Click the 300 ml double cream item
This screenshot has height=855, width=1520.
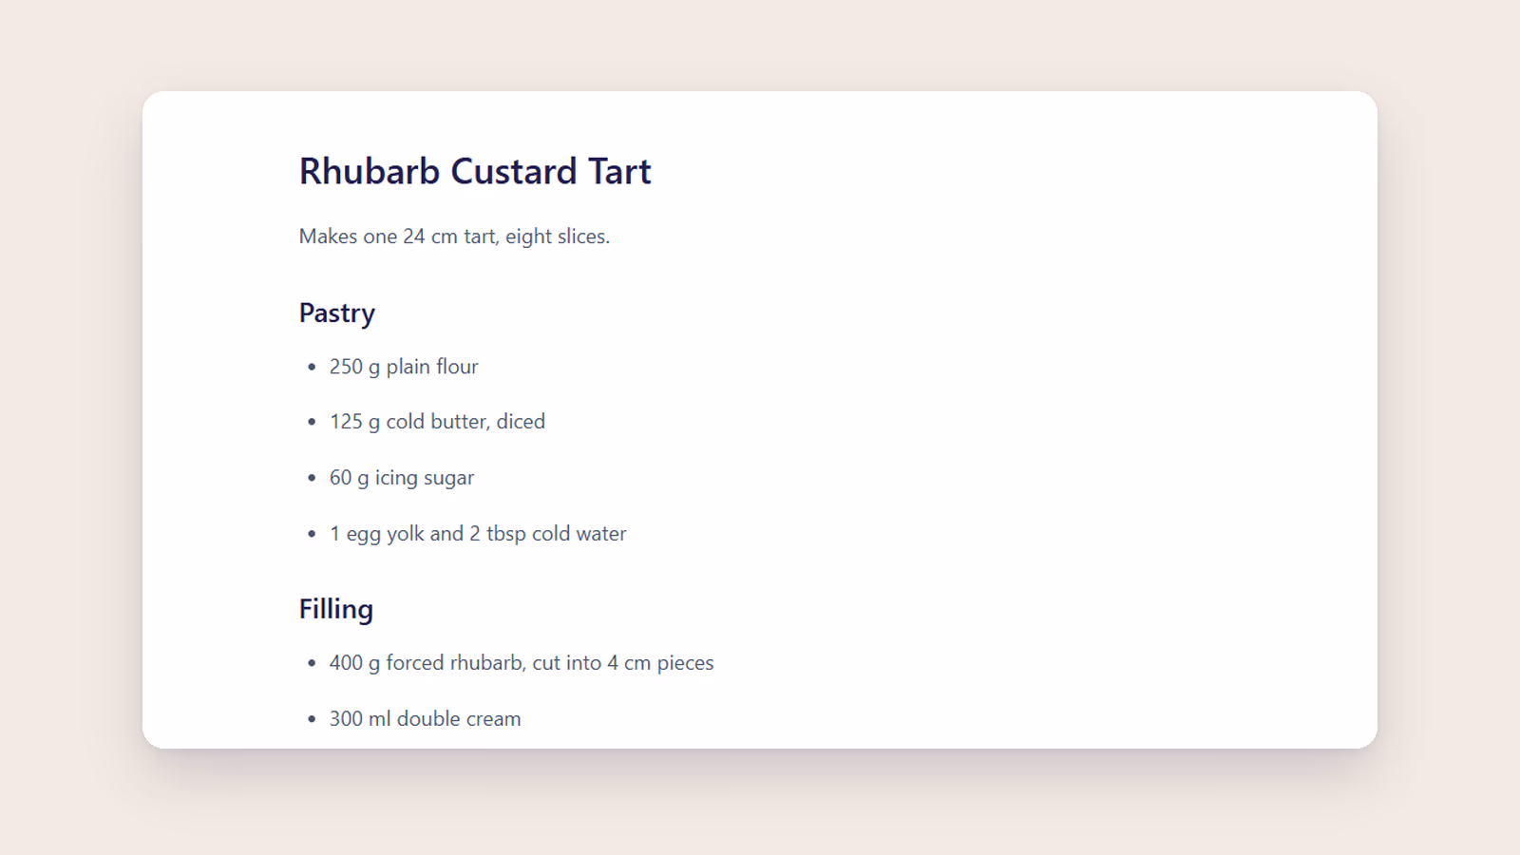click(425, 719)
